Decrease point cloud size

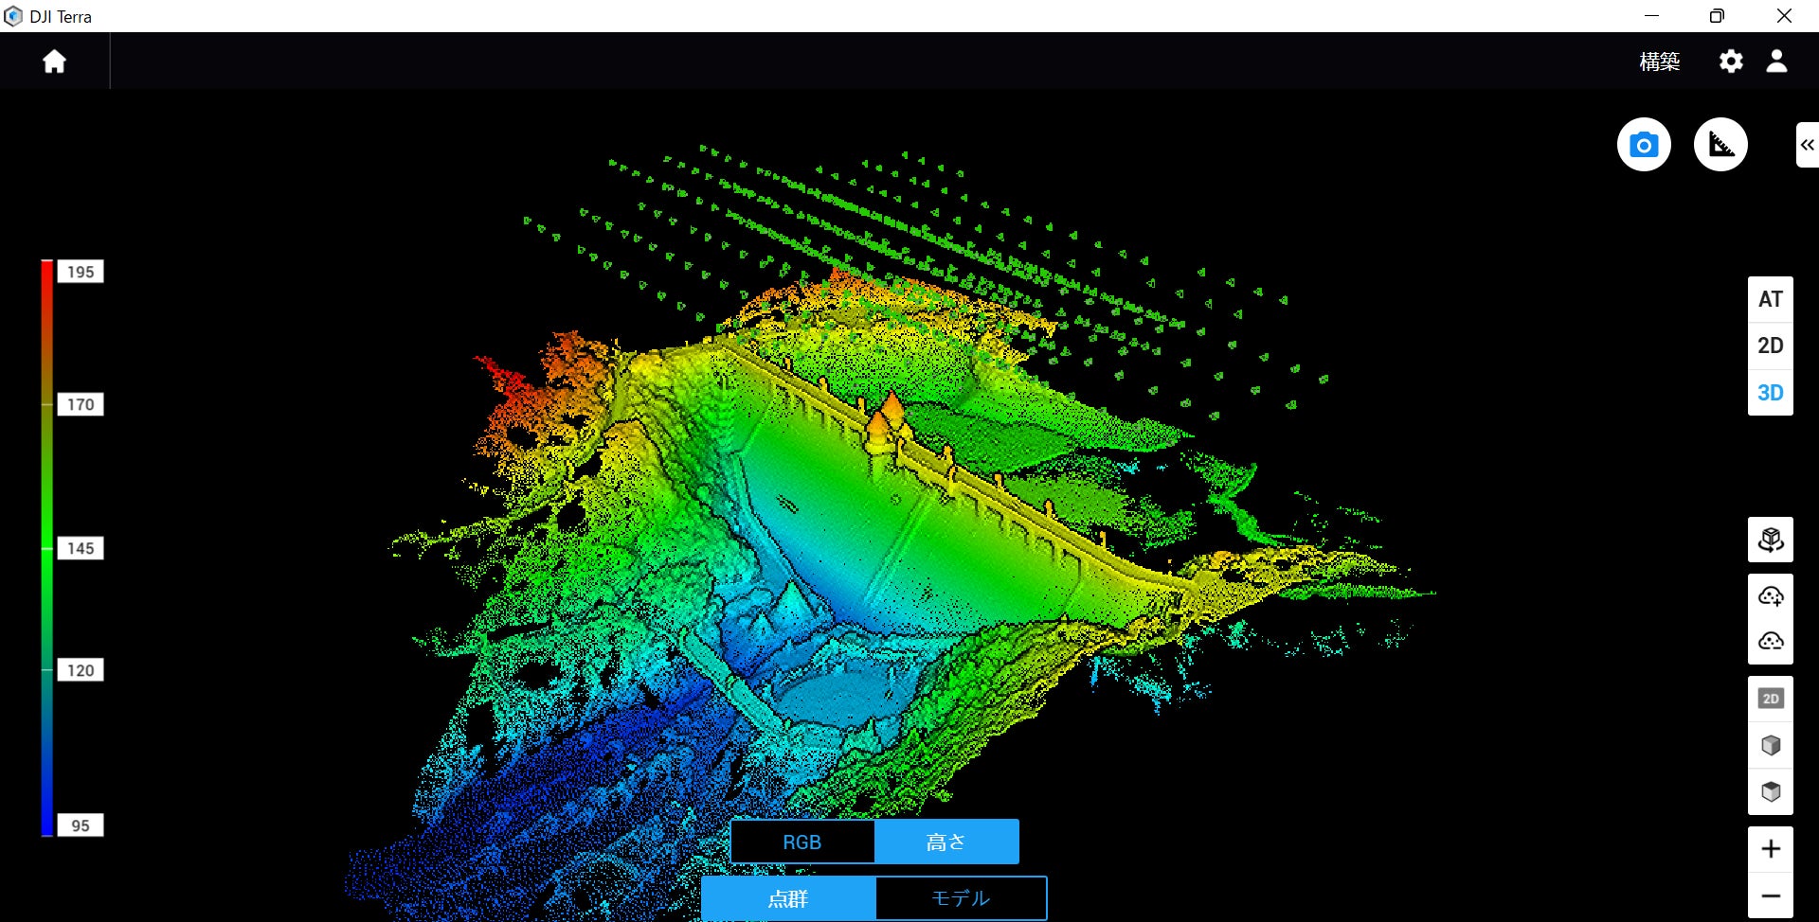[x=1770, y=641]
